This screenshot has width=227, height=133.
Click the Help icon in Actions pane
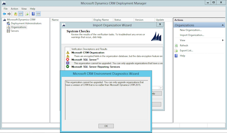(176, 56)
